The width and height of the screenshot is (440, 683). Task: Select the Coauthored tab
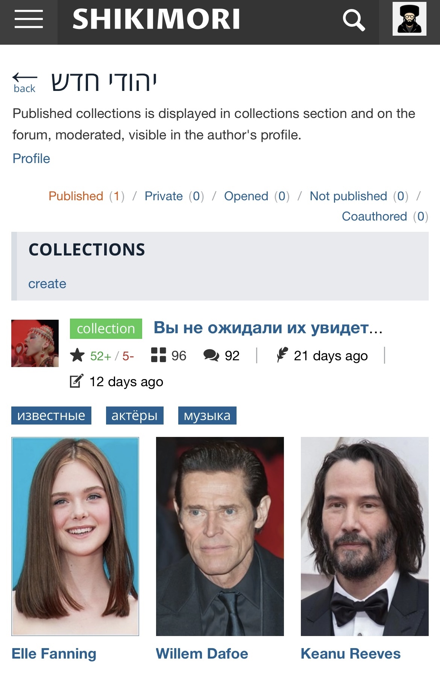pos(374,216)
